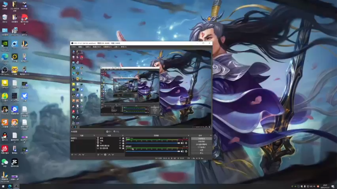Open Settings from OBS controls dock

pos(202,150)
